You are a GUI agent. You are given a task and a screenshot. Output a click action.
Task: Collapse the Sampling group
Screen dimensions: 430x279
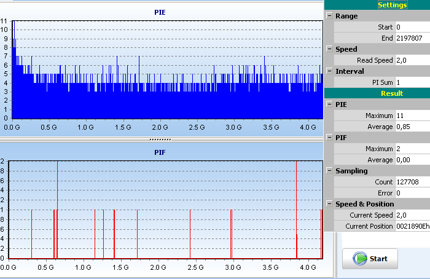[329, 171]
